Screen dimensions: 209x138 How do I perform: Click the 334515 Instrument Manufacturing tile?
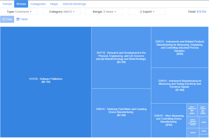click(x=180, y=85)
